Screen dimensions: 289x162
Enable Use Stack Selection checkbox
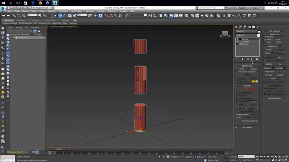[238, 93]
